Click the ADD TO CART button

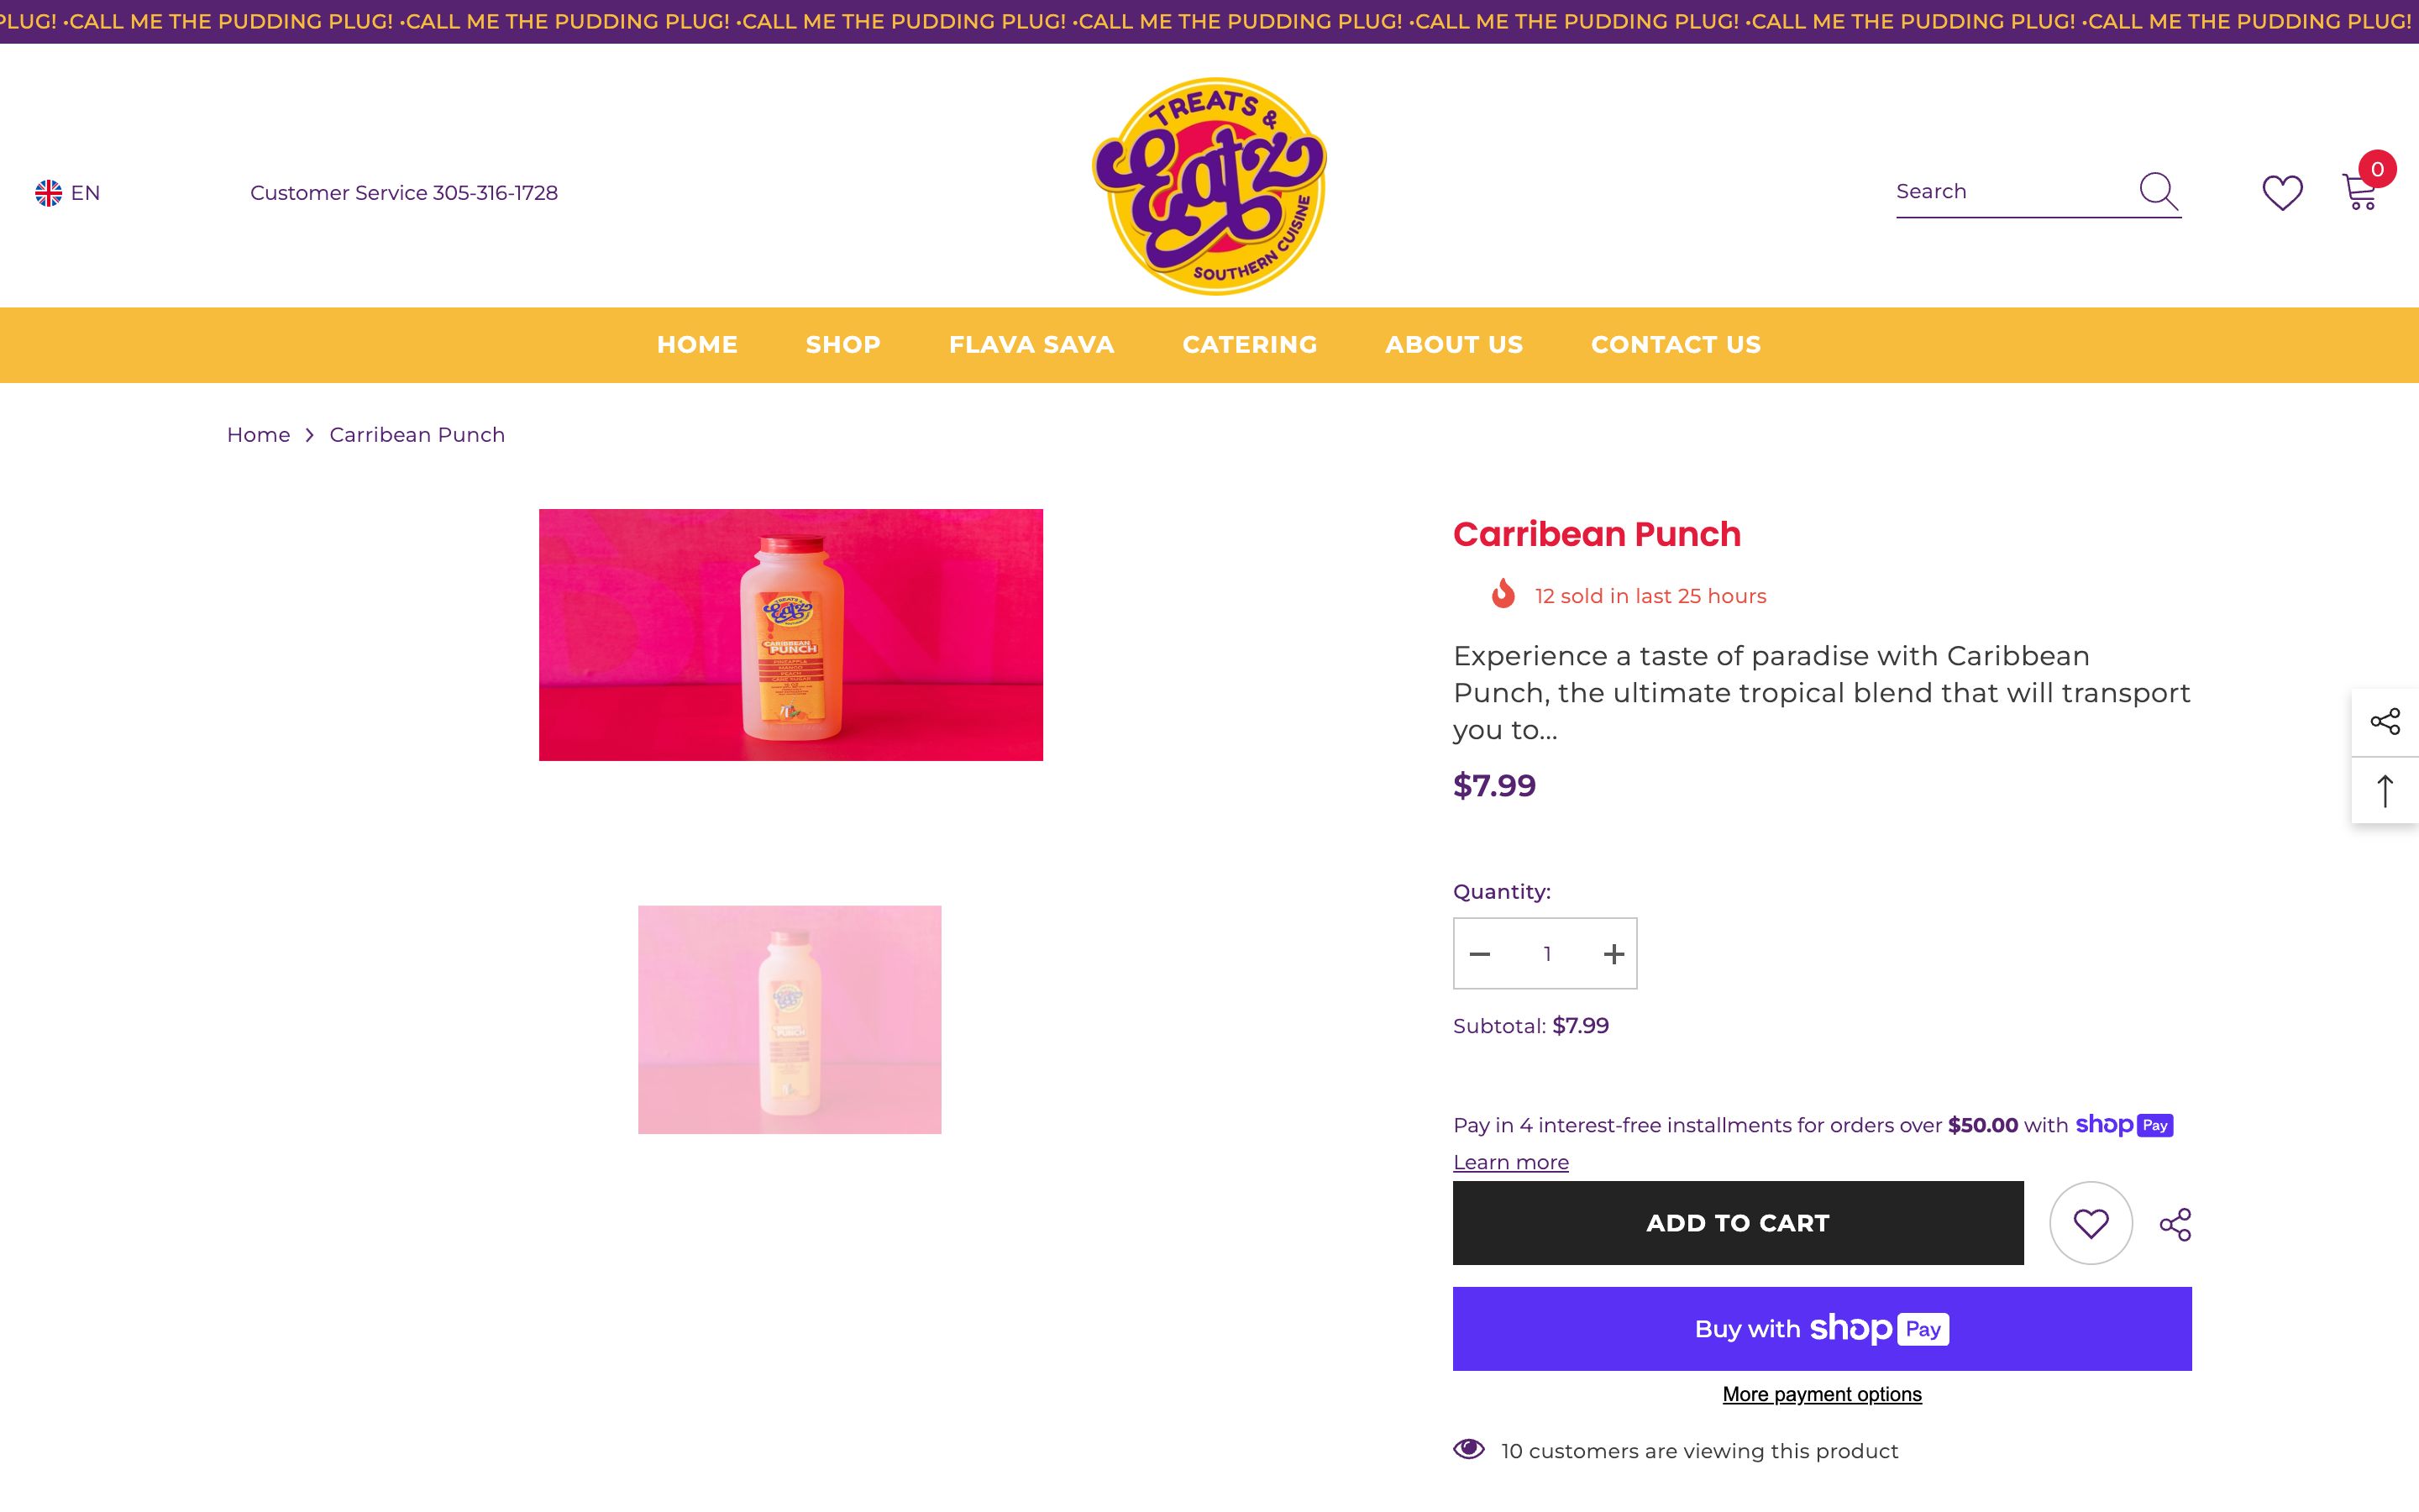(x=1737, y=1222)
